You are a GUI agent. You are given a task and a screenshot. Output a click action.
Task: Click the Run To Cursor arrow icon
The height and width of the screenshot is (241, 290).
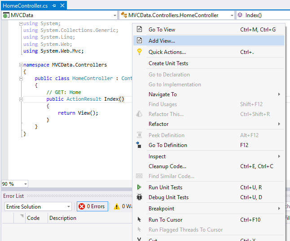pos(139,220)
